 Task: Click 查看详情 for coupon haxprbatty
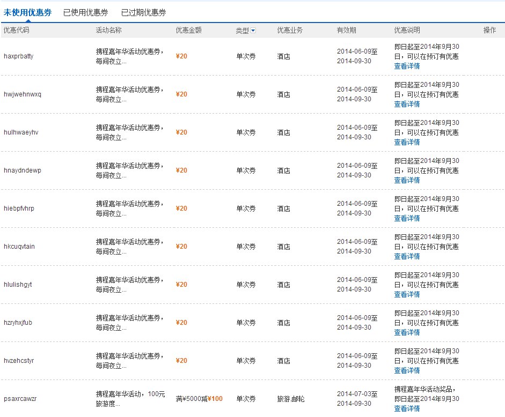[407, 66]
